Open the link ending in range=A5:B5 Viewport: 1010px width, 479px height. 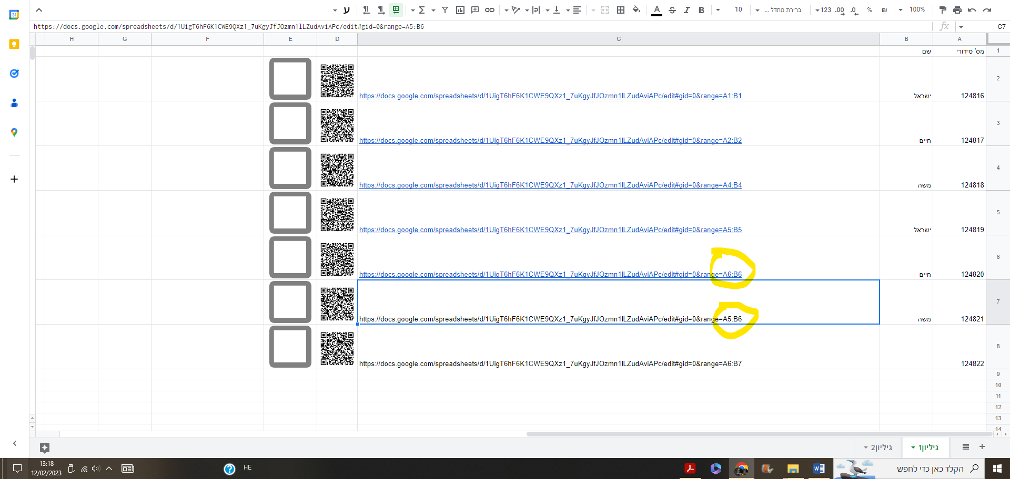click(x=550, y=230)
